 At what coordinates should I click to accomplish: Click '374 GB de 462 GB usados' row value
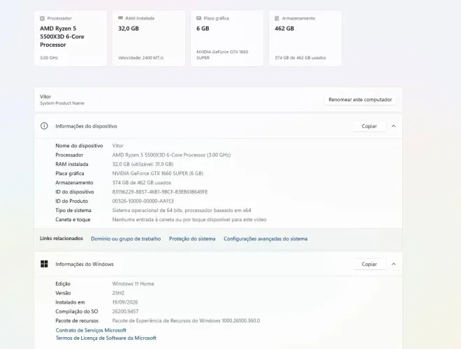[141, 183]
